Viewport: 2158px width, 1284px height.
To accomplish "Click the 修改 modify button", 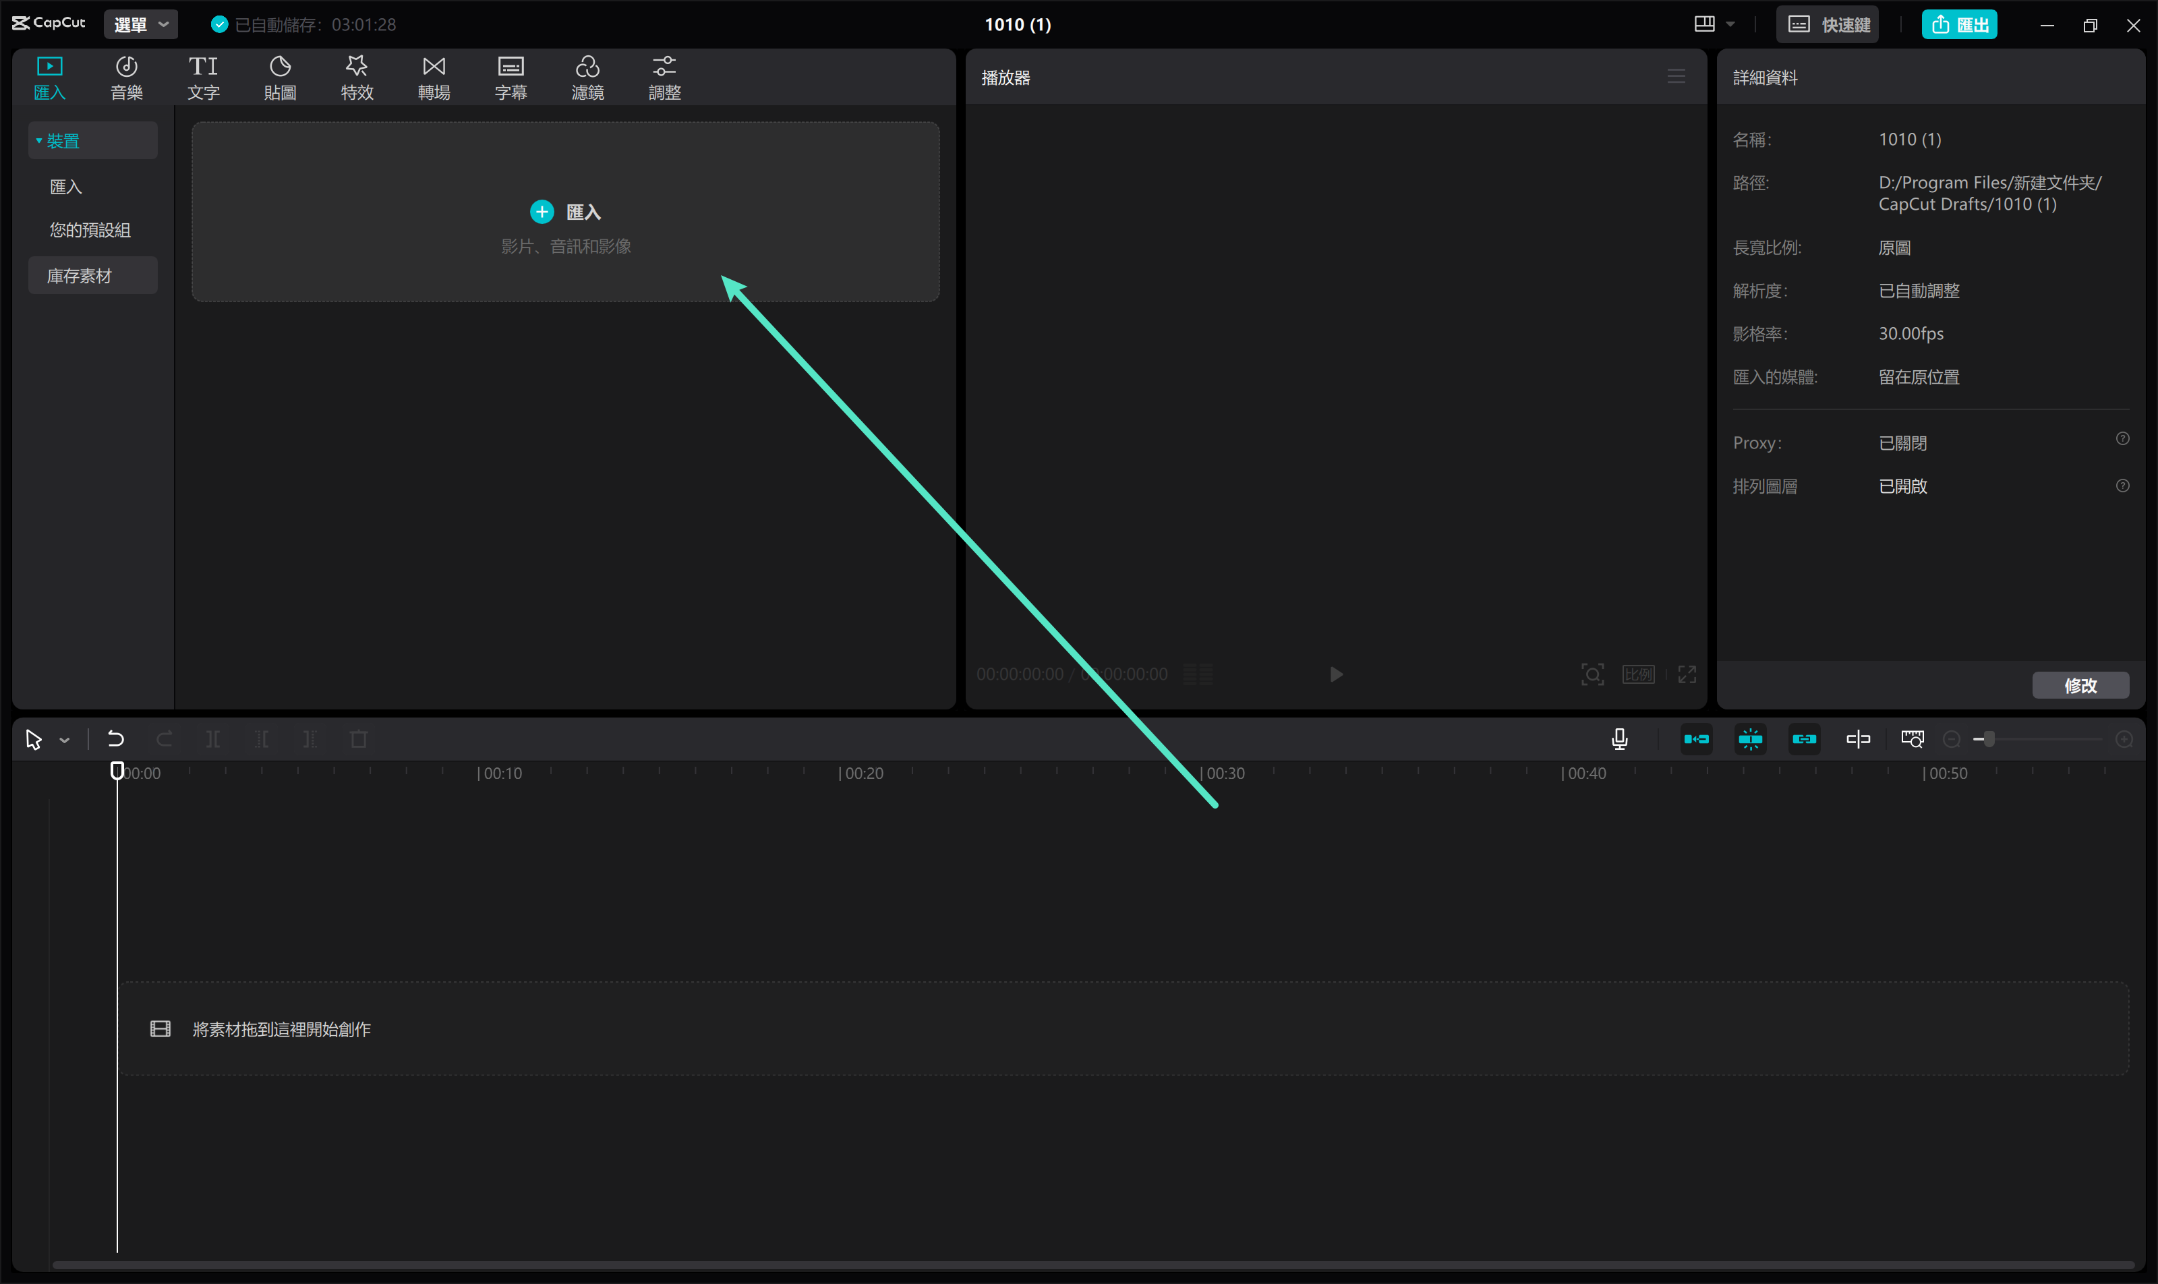I will 2081,685.
